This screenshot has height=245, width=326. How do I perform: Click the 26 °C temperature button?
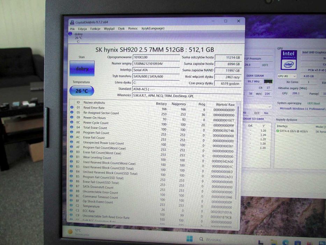point(82,91)
